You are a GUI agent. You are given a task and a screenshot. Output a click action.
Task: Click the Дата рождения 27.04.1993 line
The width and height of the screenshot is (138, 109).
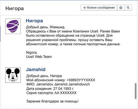pyautogui.click(x=50, y=89)
